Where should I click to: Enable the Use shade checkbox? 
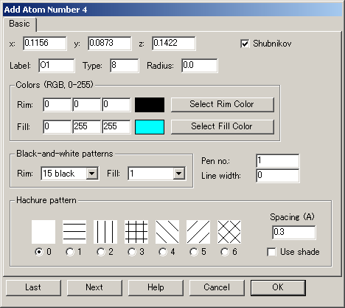tap(271, 252)
